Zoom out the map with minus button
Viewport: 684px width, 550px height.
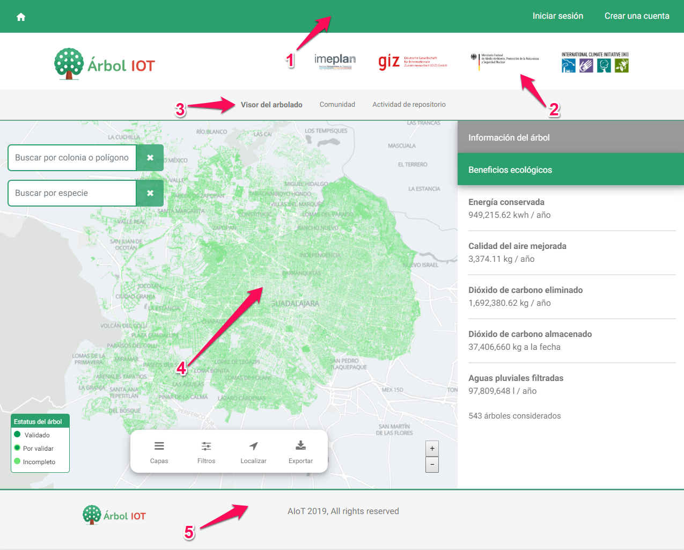(x=432, y=464)
